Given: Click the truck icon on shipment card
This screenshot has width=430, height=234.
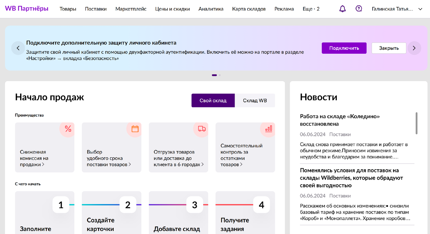Looking at the screenshot, I should point(202,129).
